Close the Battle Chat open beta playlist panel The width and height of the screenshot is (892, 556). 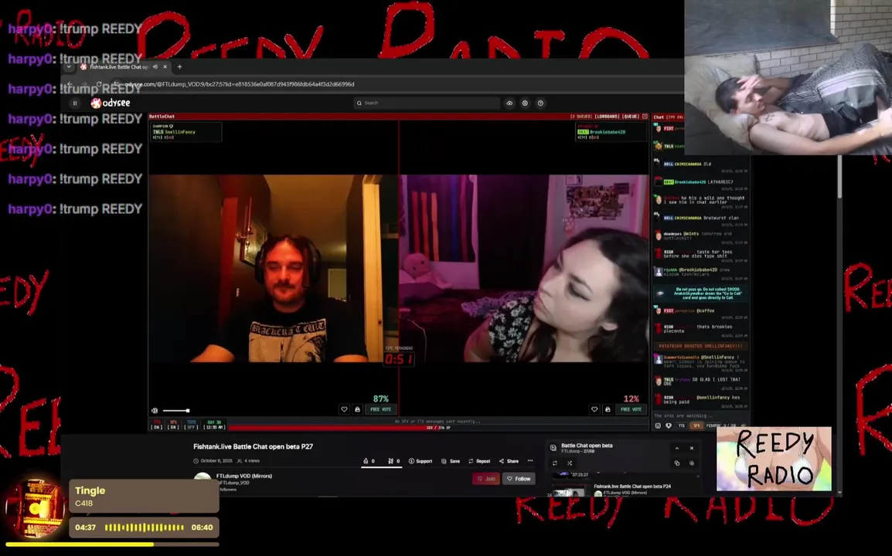click(x=692, y=448)
